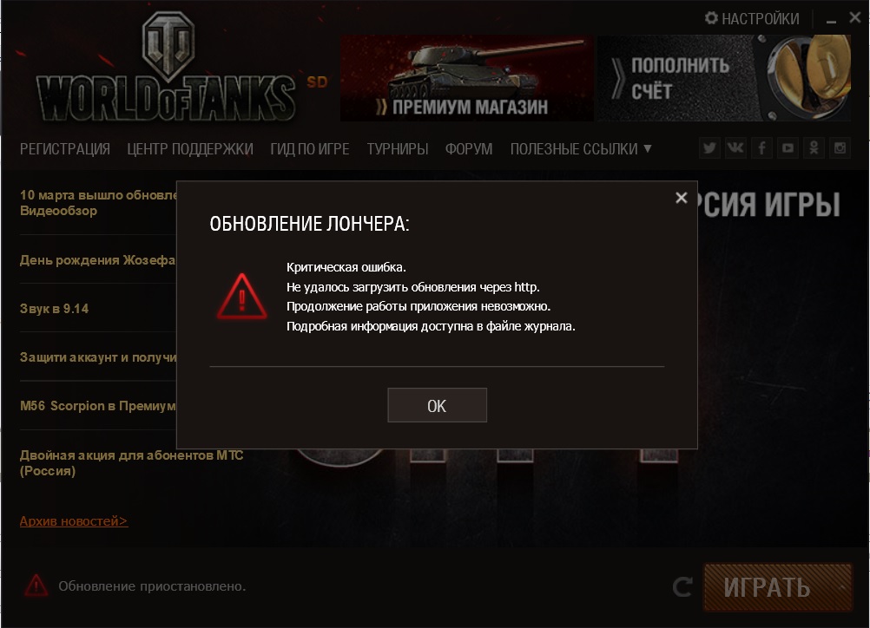Open Twitter social icon
The height and width of the screenshot is (628, 870).
click(x=709, y=148)
